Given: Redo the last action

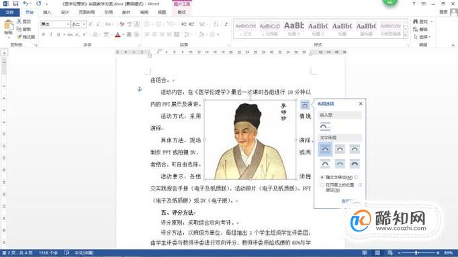Looking at the screenshot, I should (x=38, y=4).
